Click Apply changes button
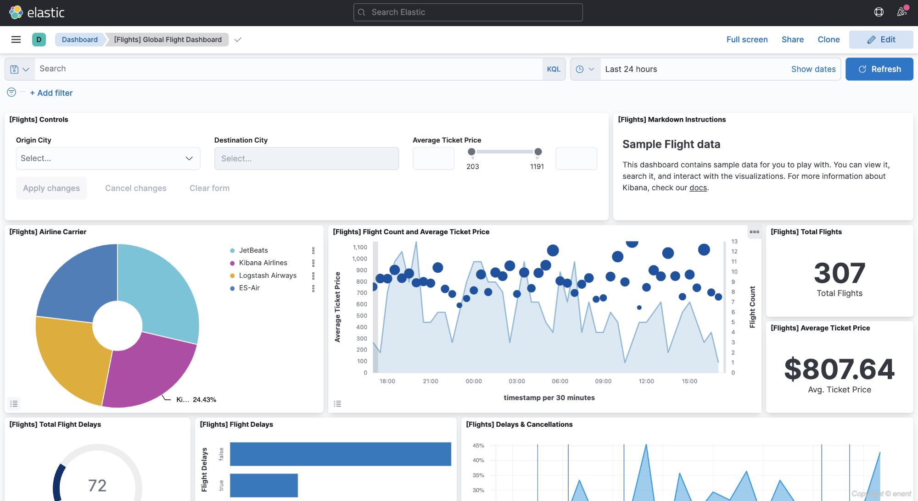Image resolution: width=918 pixels, height=501 pixels. [51, 188]
